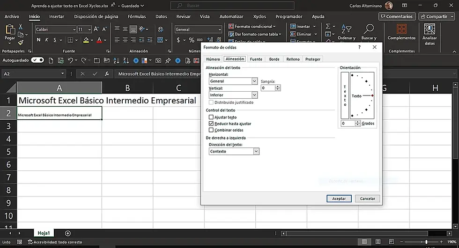
Task: Click the Compartir button
Action: (x=436, y=16)
